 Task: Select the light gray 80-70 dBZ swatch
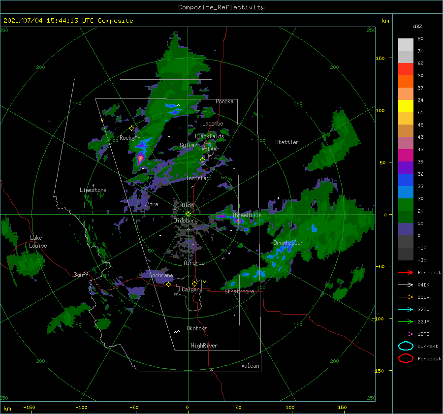pos(406,45)
